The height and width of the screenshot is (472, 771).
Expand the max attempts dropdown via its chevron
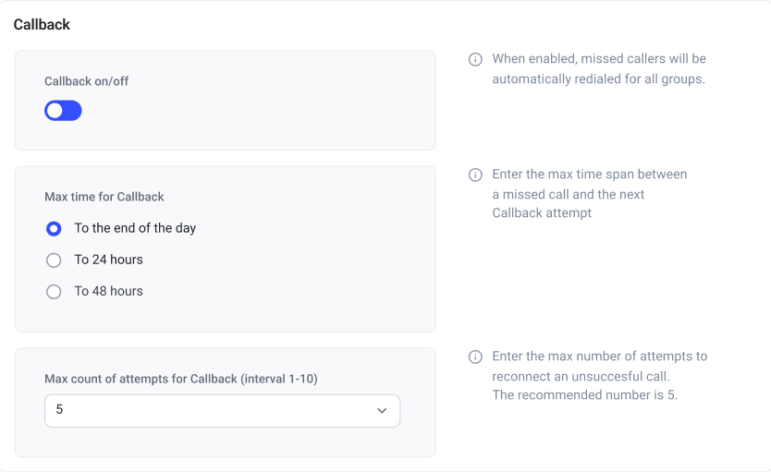(x=382, y=410)
